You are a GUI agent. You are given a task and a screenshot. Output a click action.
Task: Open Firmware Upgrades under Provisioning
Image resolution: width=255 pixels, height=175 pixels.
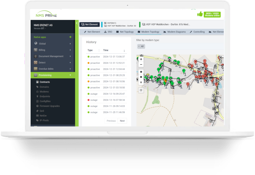pyautogui.click(x=48, y=106)
